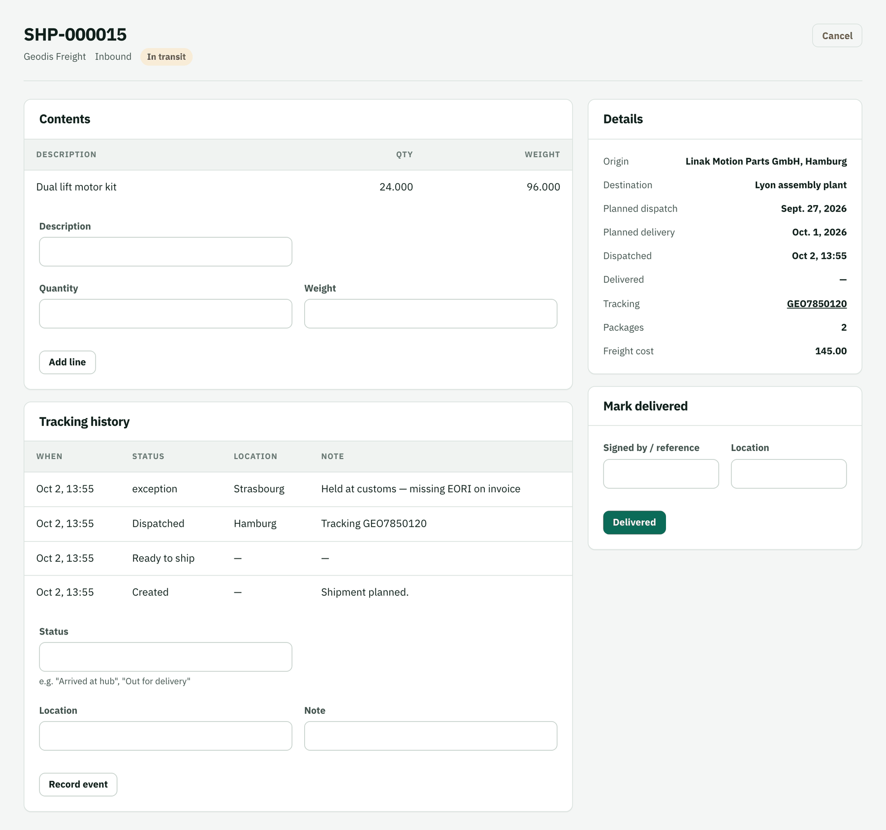Click the Dual lift motor kit row
The height and width of the screenshot is (830, 886).
pyautogui.click(x=298, y=187)
